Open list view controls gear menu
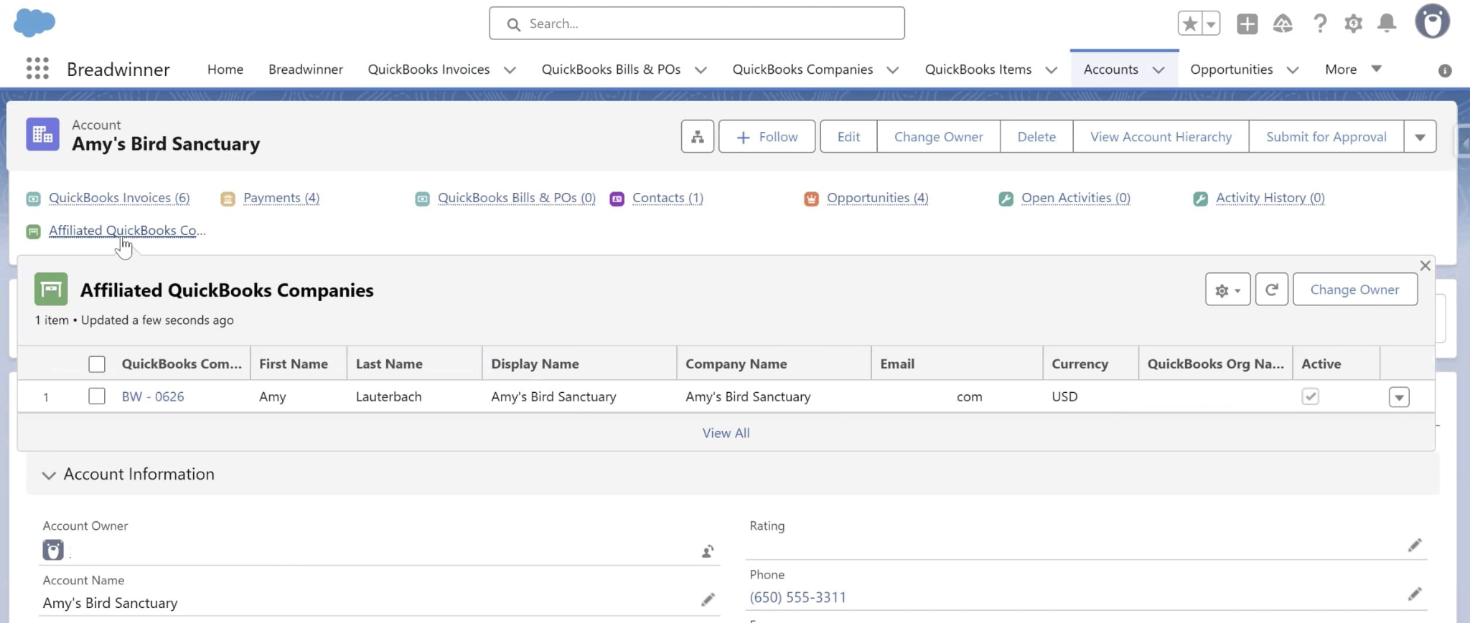 pyautogui.click(x=1227, y=290)
